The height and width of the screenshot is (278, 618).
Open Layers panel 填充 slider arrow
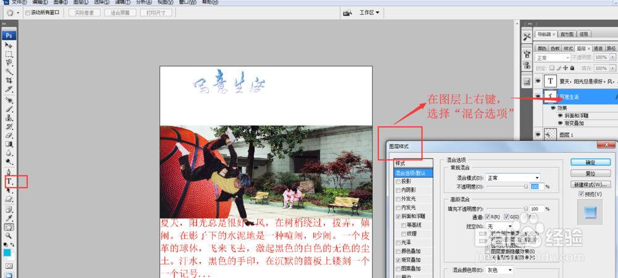click(612, 68)
